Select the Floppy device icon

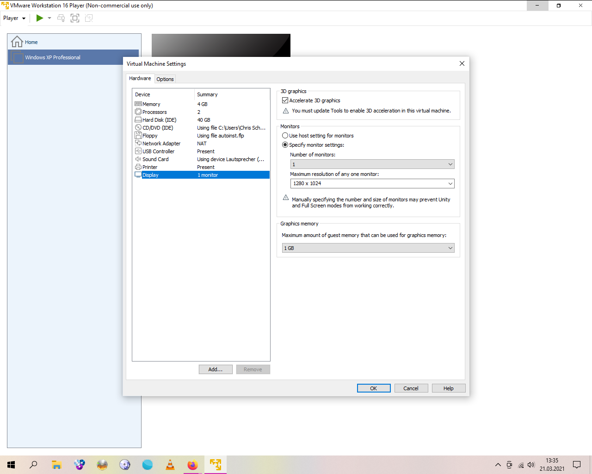(138, 136)
